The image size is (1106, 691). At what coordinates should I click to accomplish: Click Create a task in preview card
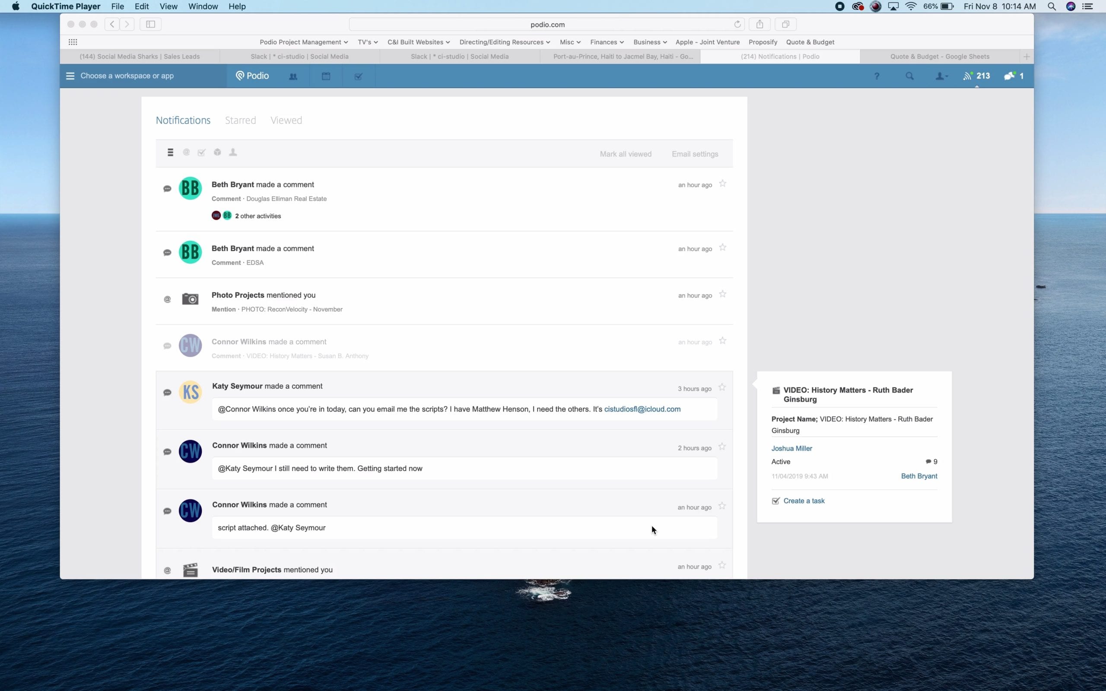point(804,501)
